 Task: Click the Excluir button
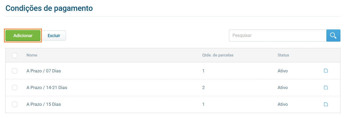54,36
